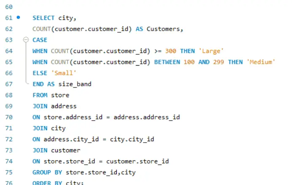Click the size_band alias
The height and width of the screenshot is (185, 292).
click(x=75, y=84)
